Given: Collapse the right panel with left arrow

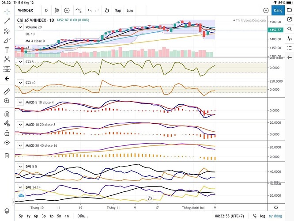Looking at the screenshot, I should pyautogui.click(x=290, y=57).
